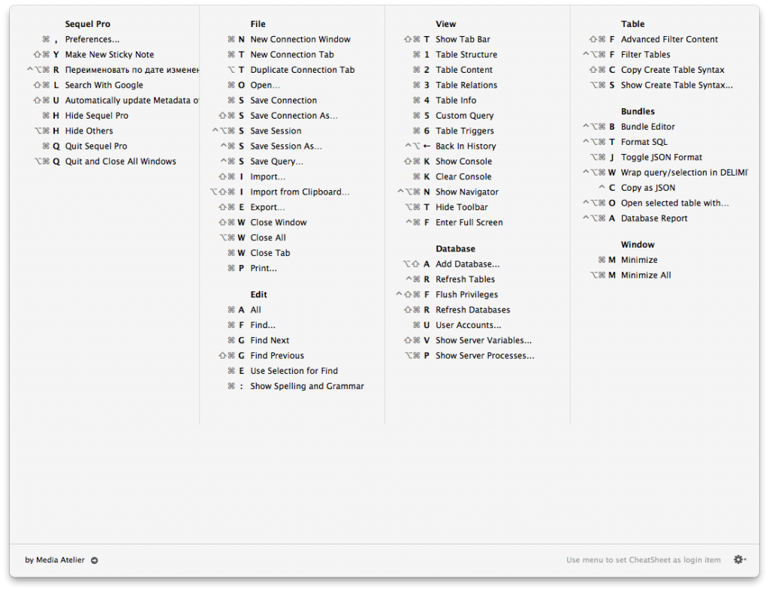769x591 pixels.
Task: Open the CheatSheet settings gear menu
Action: pyautogui.click(x=740, y=559)
